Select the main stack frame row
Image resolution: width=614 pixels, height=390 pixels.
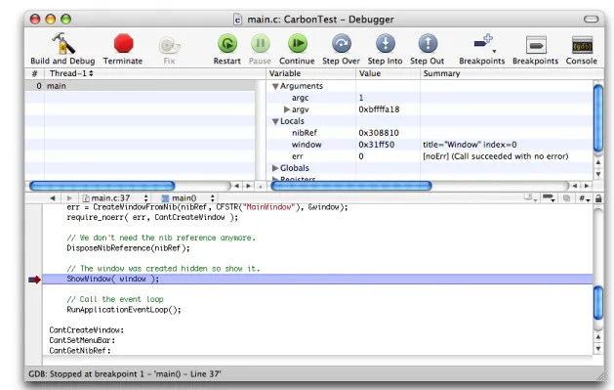coord(140,86)
